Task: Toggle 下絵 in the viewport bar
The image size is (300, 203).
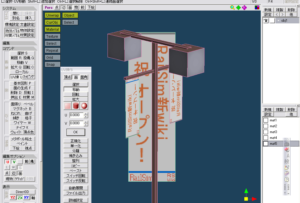Action: coord(91,7)
